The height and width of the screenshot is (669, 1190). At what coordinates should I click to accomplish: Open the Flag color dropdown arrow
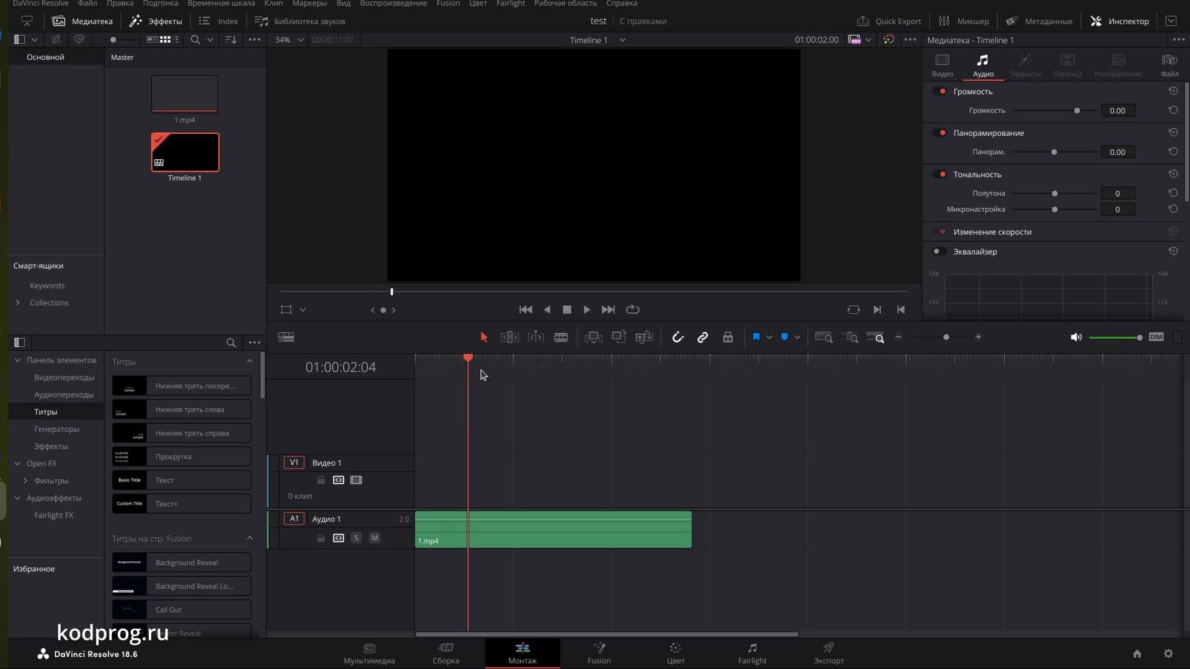click(x=769, y=338)
